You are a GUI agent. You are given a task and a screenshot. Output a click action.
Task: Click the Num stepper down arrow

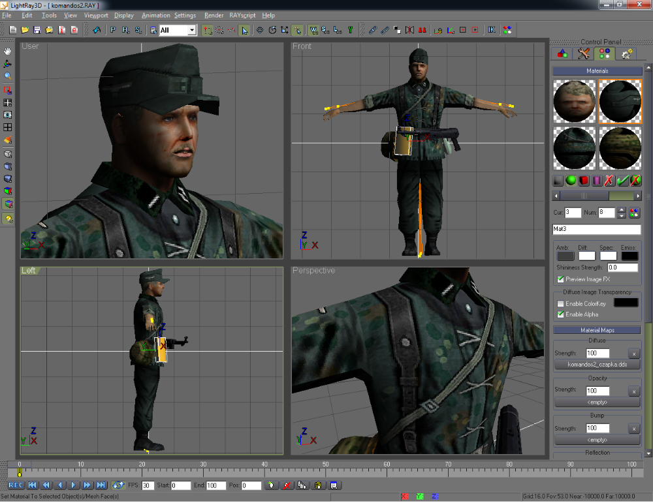click(622, 215)
